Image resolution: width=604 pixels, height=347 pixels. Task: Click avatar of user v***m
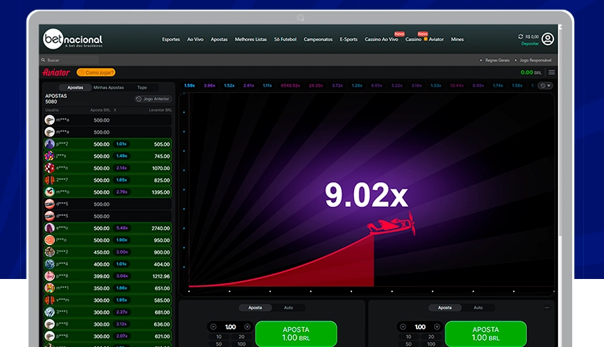click(x=49, y=300)
